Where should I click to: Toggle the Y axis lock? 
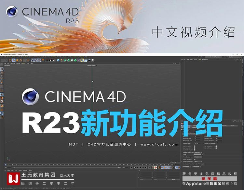point(35,60)
